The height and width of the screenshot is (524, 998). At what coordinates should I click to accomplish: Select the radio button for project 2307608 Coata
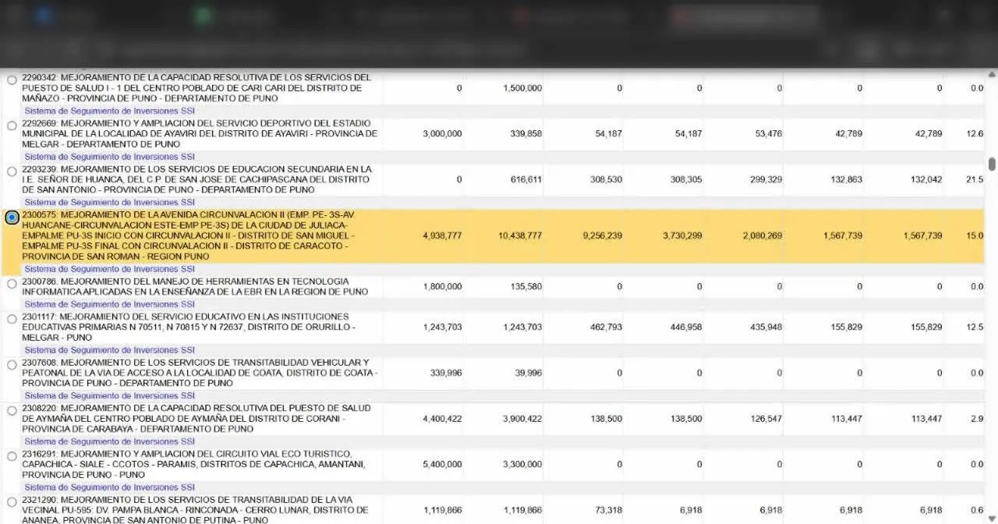(x=12, y=362)
